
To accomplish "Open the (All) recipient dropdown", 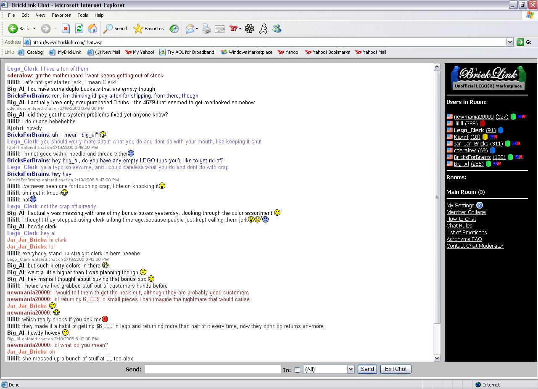I will pos(329,369).
